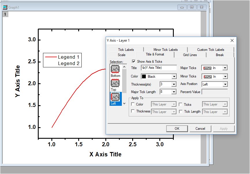Enable Apply To Color checkbox
This screenshot has width=250, height=174.
pos(133,104)
